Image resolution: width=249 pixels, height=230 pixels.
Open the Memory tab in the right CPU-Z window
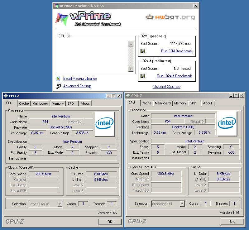pos(180,103)
